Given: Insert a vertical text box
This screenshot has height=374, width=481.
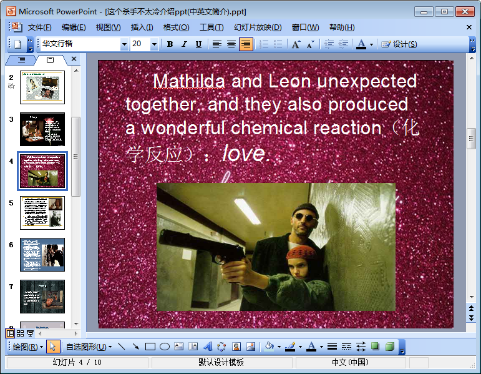Looking at the screenshot, I should [193, 347].
